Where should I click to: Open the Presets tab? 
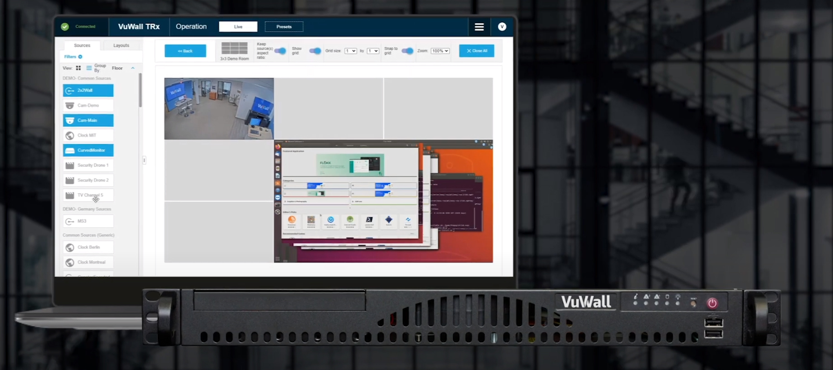284,27
